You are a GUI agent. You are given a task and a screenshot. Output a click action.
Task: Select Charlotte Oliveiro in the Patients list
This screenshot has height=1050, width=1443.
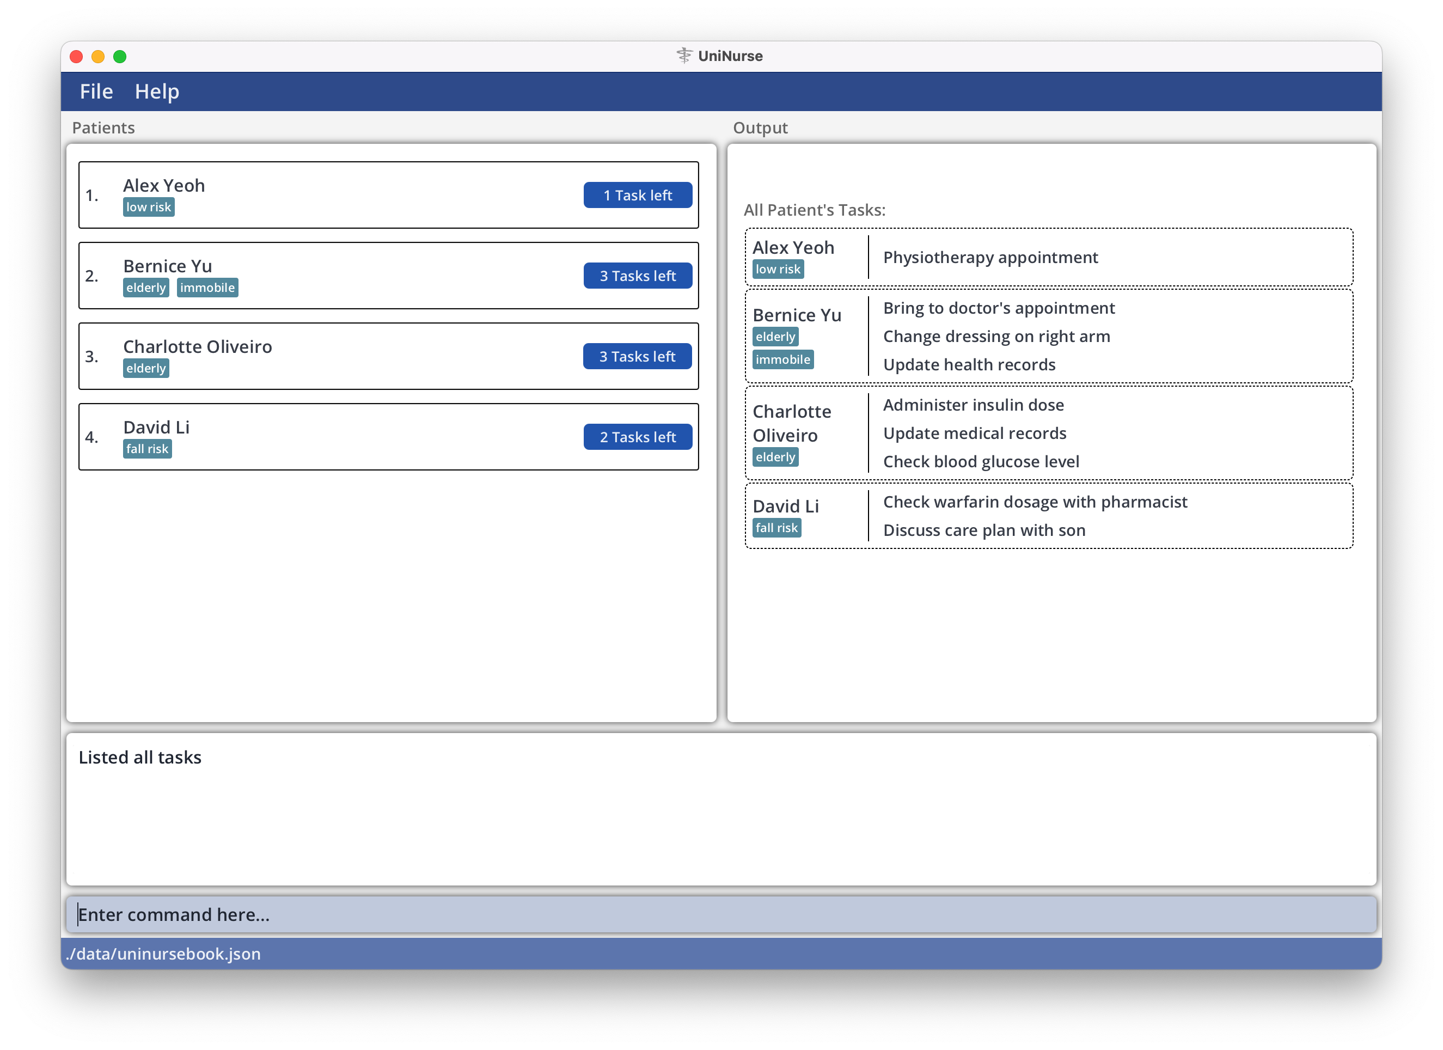388,356
